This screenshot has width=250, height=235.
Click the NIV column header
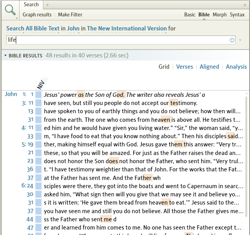pos(41,85)
